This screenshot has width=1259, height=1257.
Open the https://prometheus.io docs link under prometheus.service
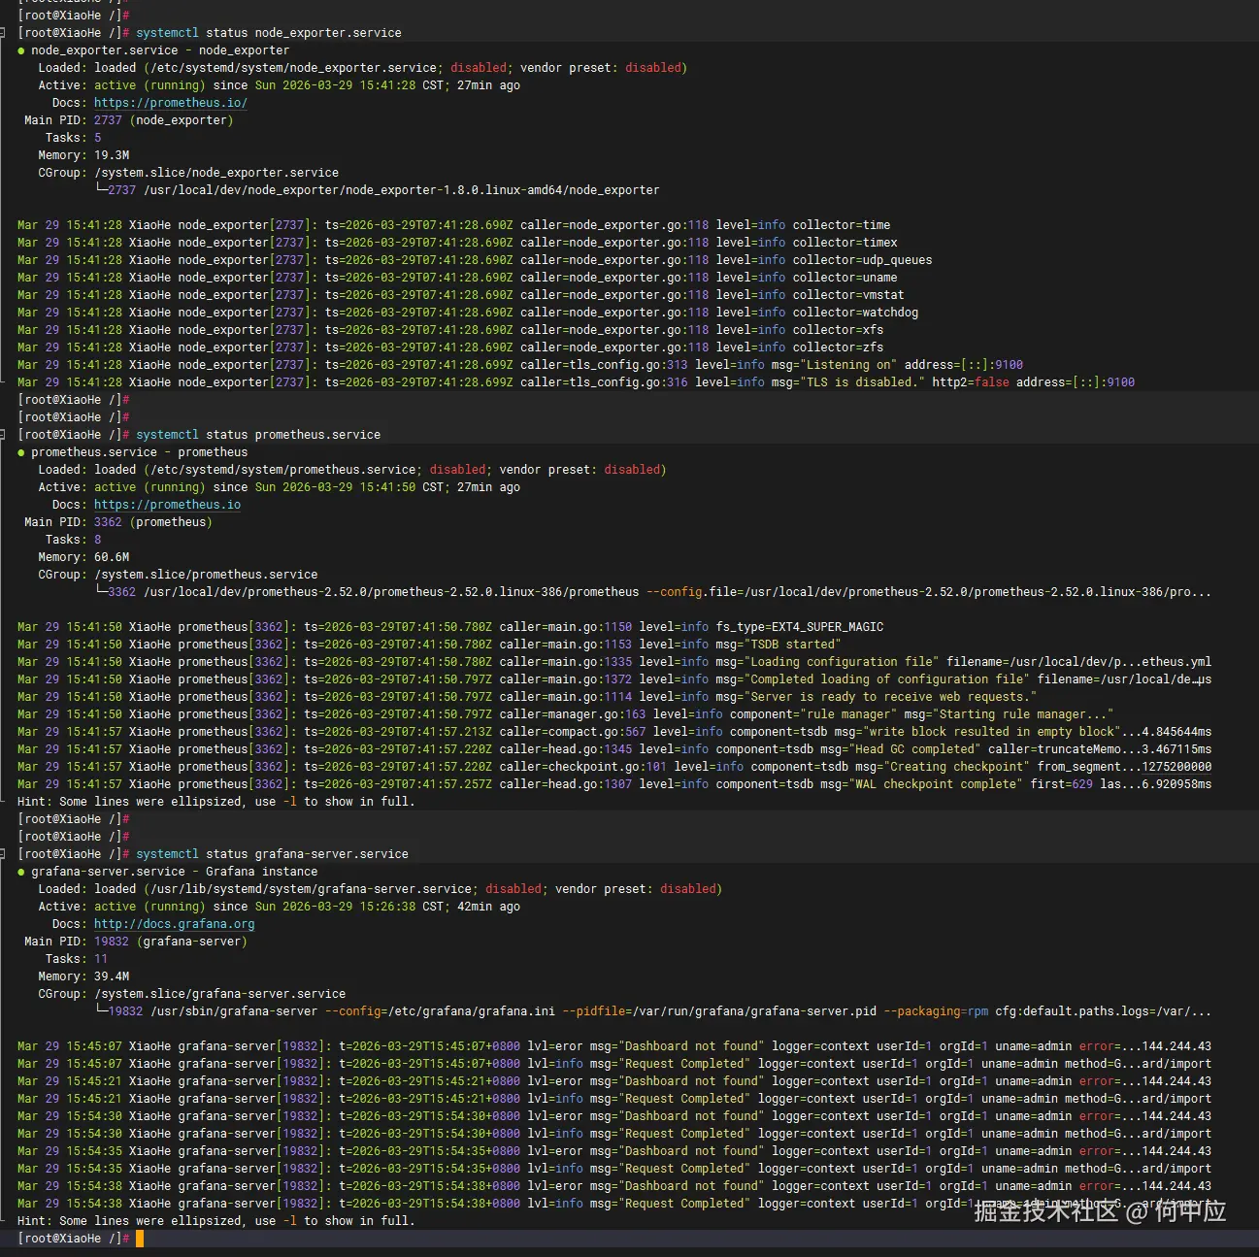pos(167,505)
